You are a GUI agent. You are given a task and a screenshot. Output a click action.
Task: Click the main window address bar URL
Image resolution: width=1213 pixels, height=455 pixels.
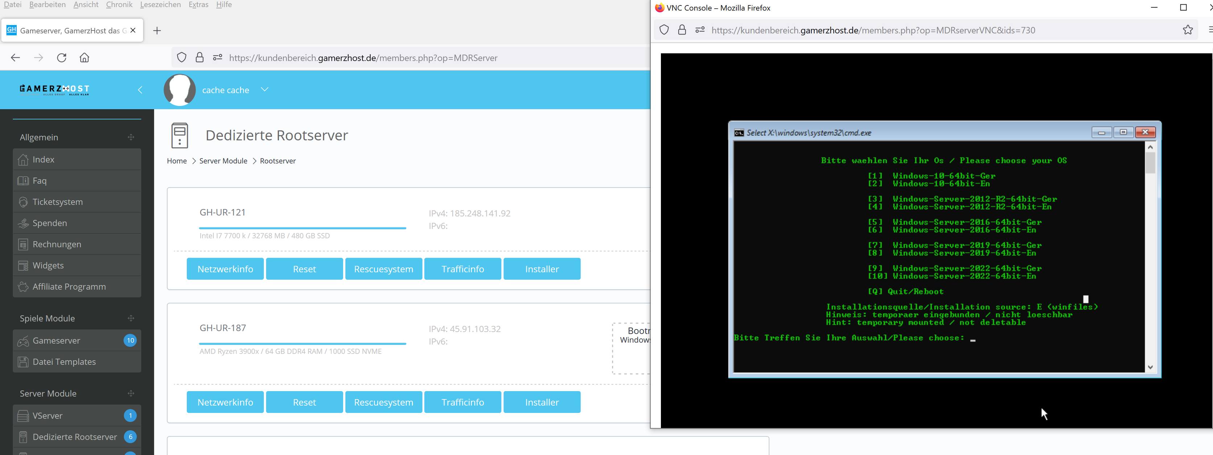click(363, 57)
